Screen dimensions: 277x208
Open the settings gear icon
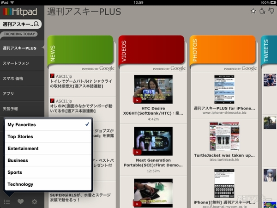34,202
